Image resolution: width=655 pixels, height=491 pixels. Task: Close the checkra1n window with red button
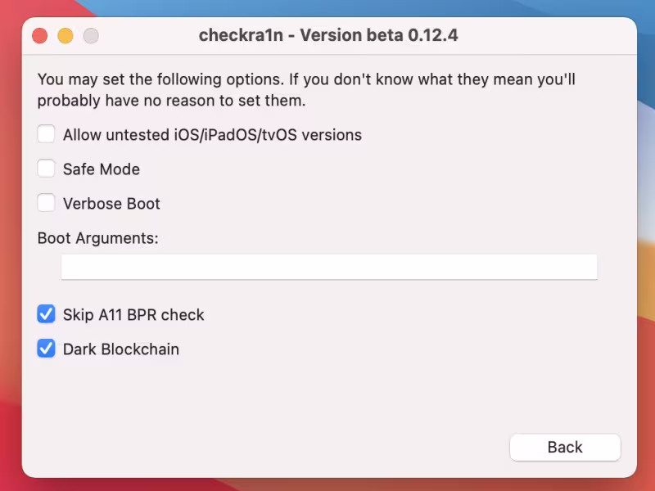(39, 36)
